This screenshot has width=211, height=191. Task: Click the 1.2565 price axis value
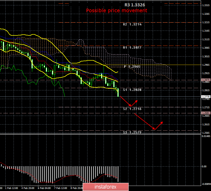click(206, 133)
